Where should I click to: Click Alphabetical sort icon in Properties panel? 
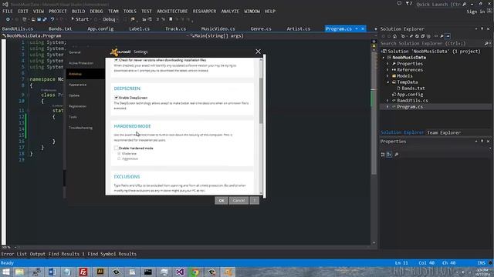pos(389,154)
